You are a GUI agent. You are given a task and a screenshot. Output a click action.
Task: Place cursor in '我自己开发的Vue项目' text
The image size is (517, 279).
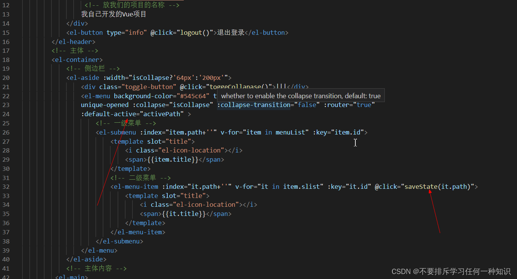click(x=113, y=15)
